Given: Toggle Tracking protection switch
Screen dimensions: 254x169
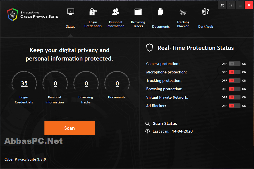Looking at the screenshot, I should tap(234, 80).
